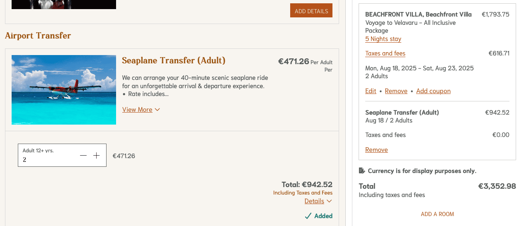The image size is (519, 226).
Task: Click the currency note icon
Action: coord(362,171)
